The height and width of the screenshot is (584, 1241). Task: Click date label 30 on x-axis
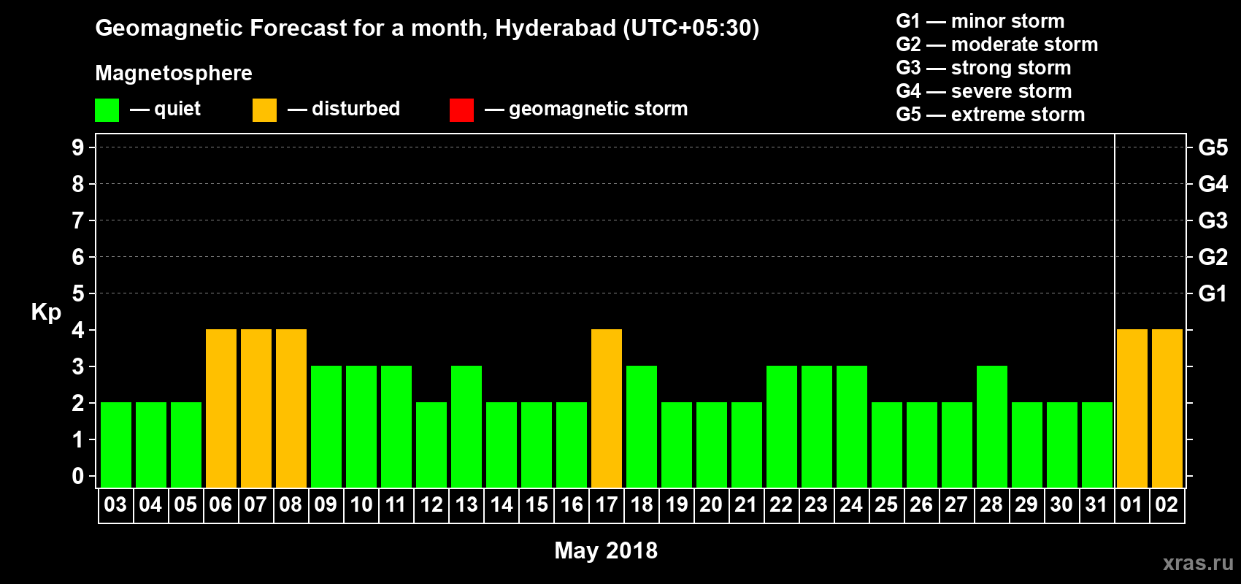coord(1061,504)
